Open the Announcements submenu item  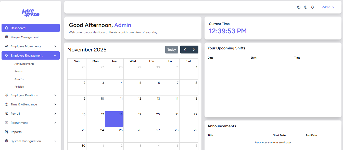click(24, 64)
